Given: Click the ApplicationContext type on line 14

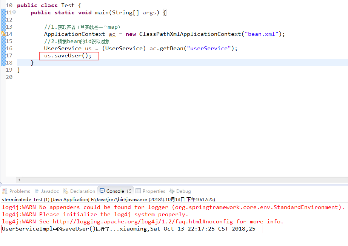Looking at the screenshot, I should click(74, 34).
